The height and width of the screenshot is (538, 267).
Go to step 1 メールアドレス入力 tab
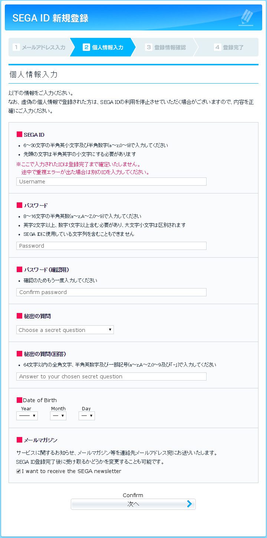pos(39,47)
